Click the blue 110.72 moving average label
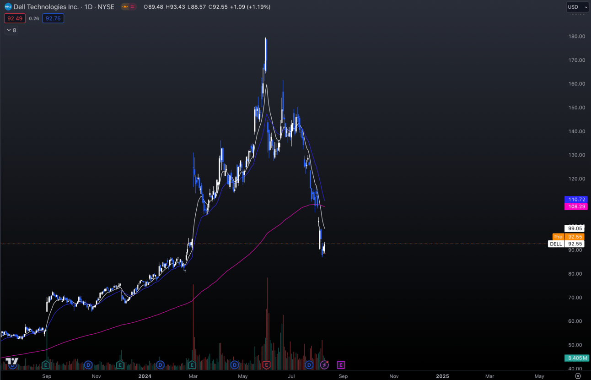The height and width of the screenshot is (380, 591). pos(576,200)
